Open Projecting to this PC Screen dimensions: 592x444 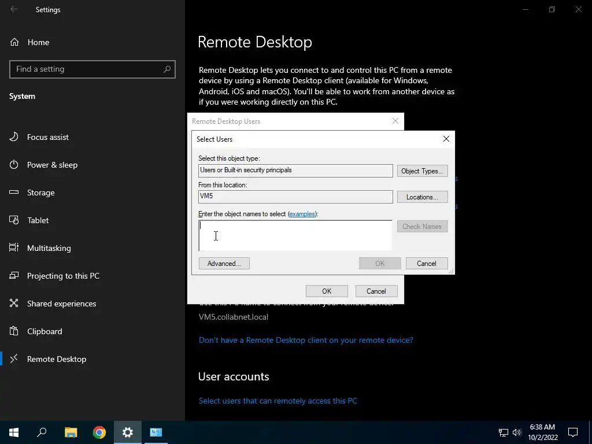tap(63, 276)
